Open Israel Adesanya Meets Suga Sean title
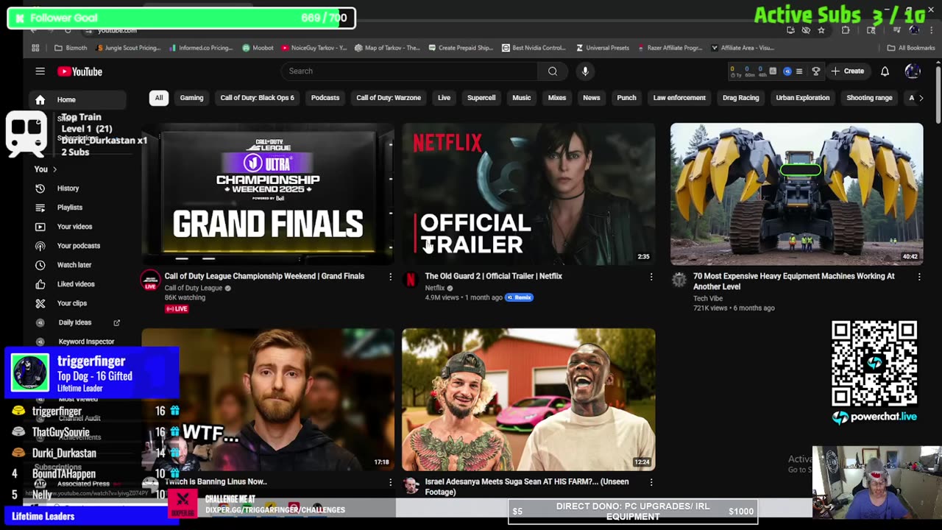This screenshot has width=942, height=530. [x=527, y=487]
